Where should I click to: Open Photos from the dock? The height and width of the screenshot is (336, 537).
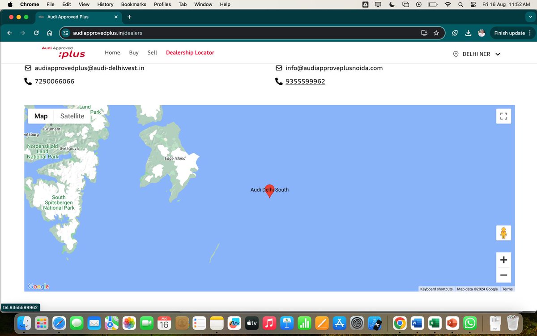pyautogui.click(x=129, y=323)
